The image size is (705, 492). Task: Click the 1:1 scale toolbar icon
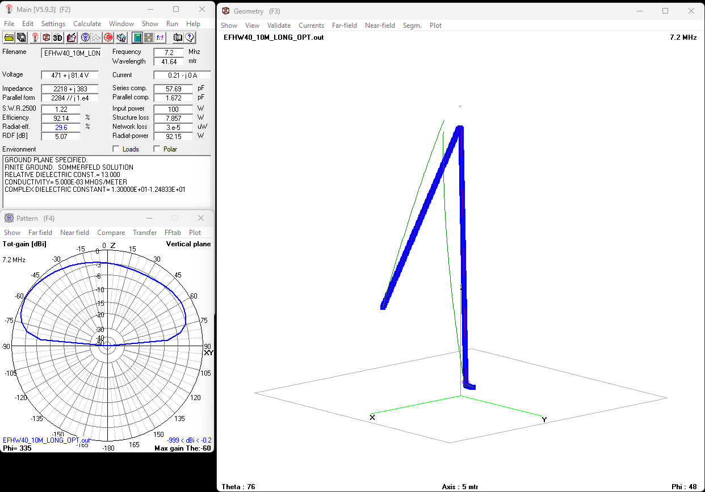(x=161, y=37)
